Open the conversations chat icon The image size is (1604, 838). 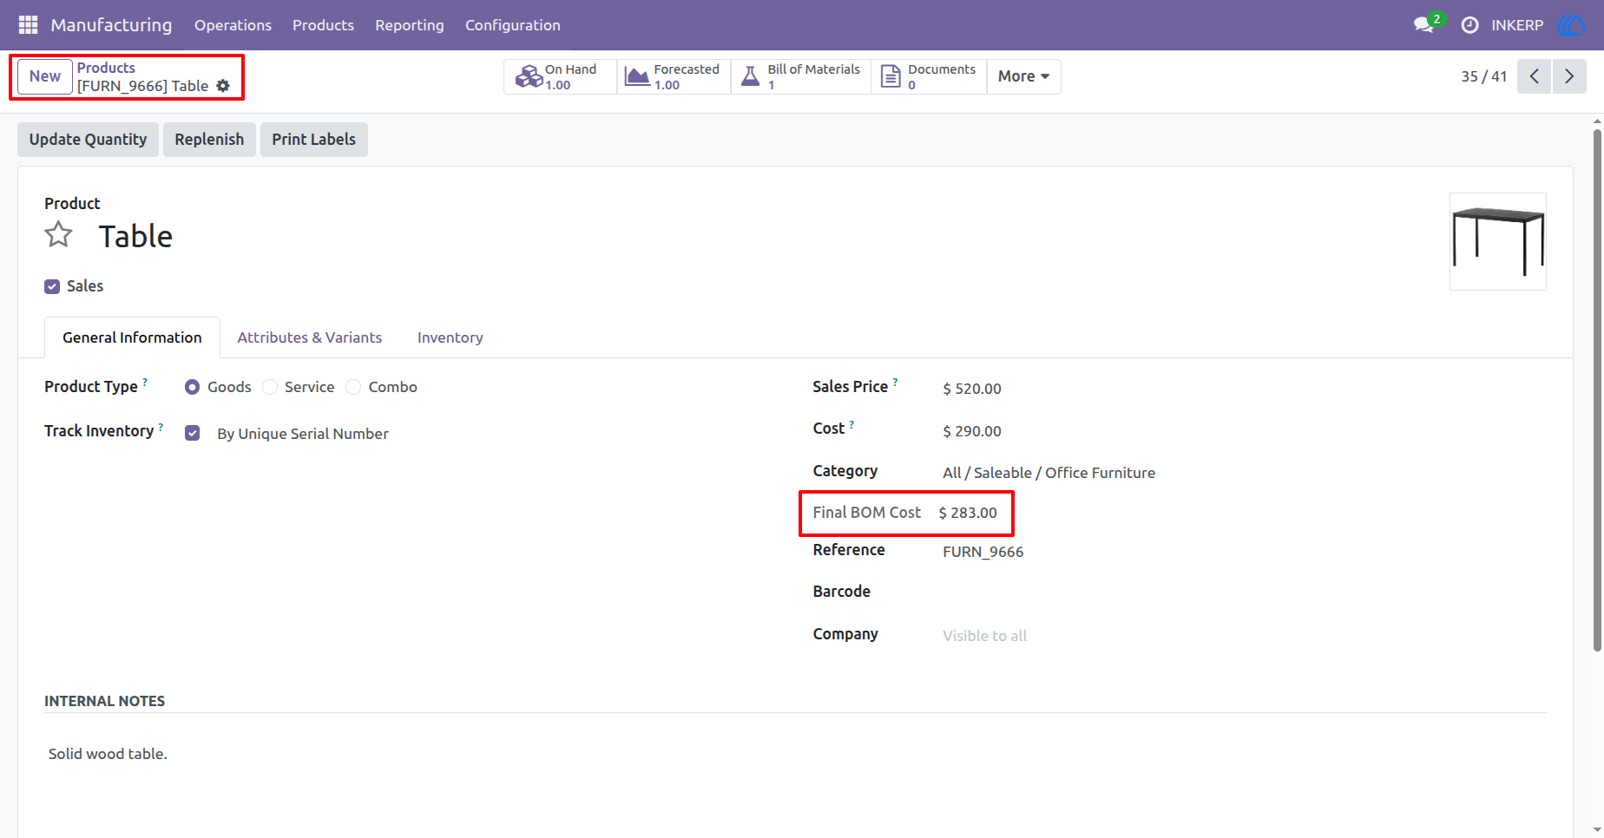coord(1423,25)
